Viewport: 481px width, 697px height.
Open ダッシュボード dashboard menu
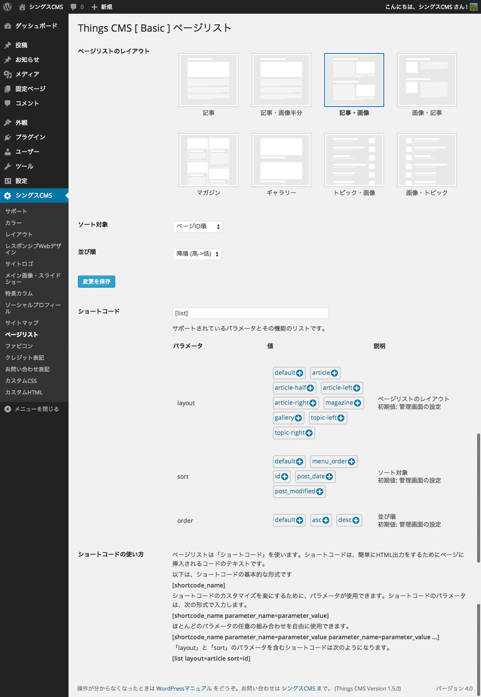pyautogui.click(x=34, y=26)
